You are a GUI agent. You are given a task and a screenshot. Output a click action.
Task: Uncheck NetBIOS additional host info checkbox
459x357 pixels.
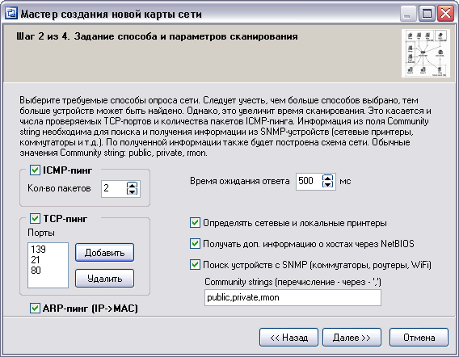coord(195,243)
